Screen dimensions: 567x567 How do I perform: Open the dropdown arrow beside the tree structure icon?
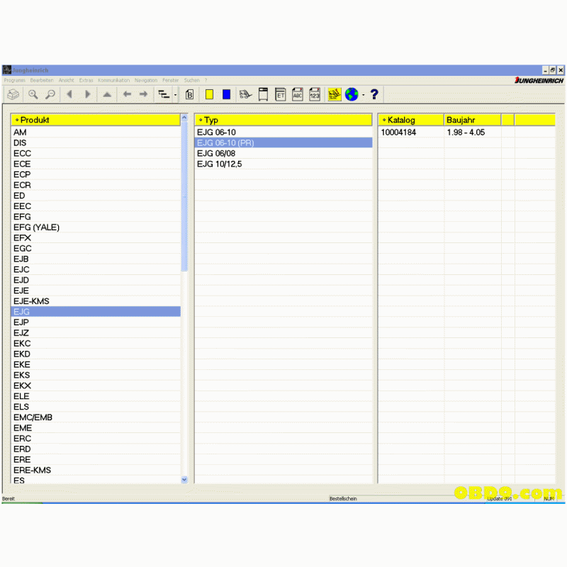(175, 95)
